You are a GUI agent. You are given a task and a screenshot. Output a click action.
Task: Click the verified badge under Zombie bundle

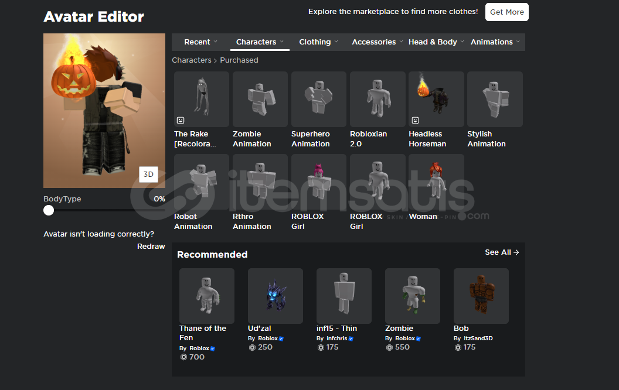(419, 338)
